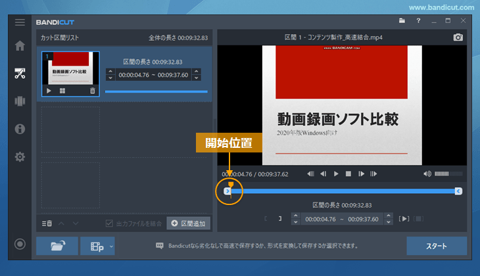The image size is (480, 276).
Task: Decrease segment 1 end time in list
Action: (196, 78)
